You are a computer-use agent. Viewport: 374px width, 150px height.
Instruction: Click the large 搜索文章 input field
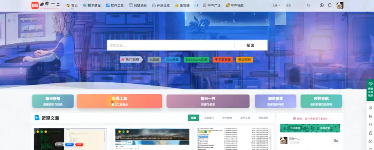coord(171,45)
